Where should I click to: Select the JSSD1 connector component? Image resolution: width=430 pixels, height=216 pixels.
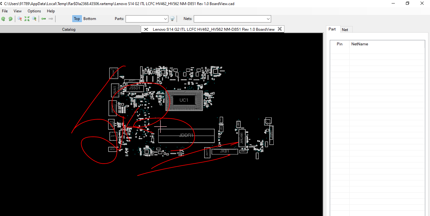(135, 88)
